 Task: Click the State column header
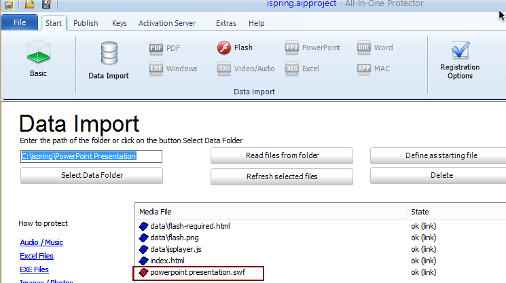(456, 212)
